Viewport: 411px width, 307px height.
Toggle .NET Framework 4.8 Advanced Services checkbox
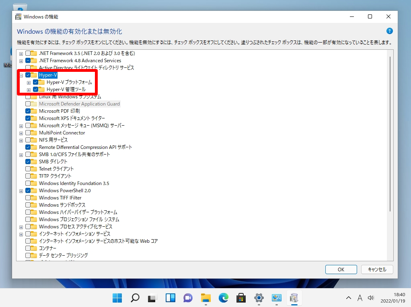pos(28,61)
